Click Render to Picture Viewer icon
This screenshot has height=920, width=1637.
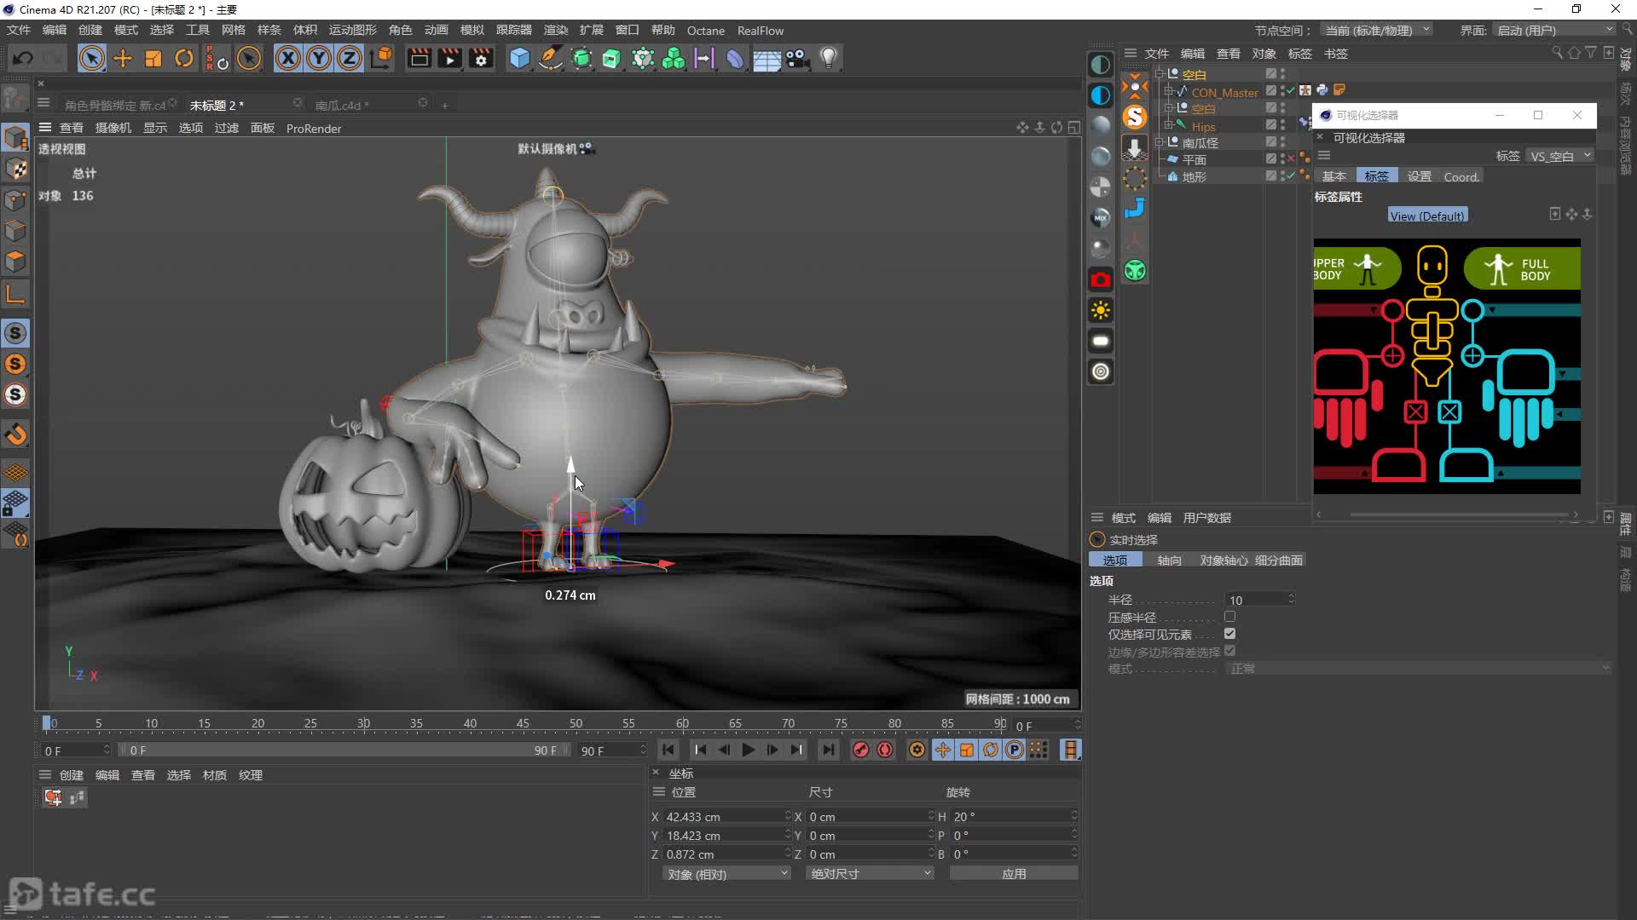[x=449, y=58]
